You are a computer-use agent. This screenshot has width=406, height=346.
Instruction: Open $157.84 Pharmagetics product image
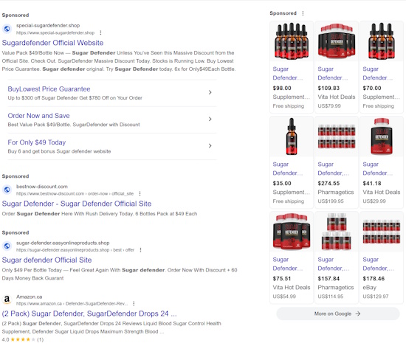tap(337, 232)
